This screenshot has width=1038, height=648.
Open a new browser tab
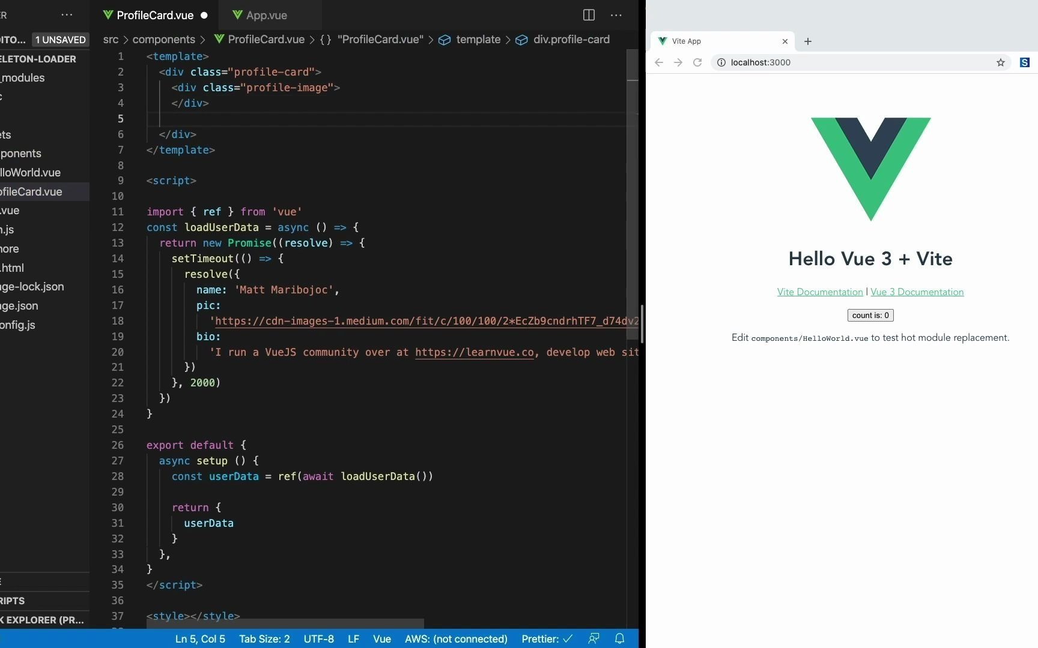(808, 41)
